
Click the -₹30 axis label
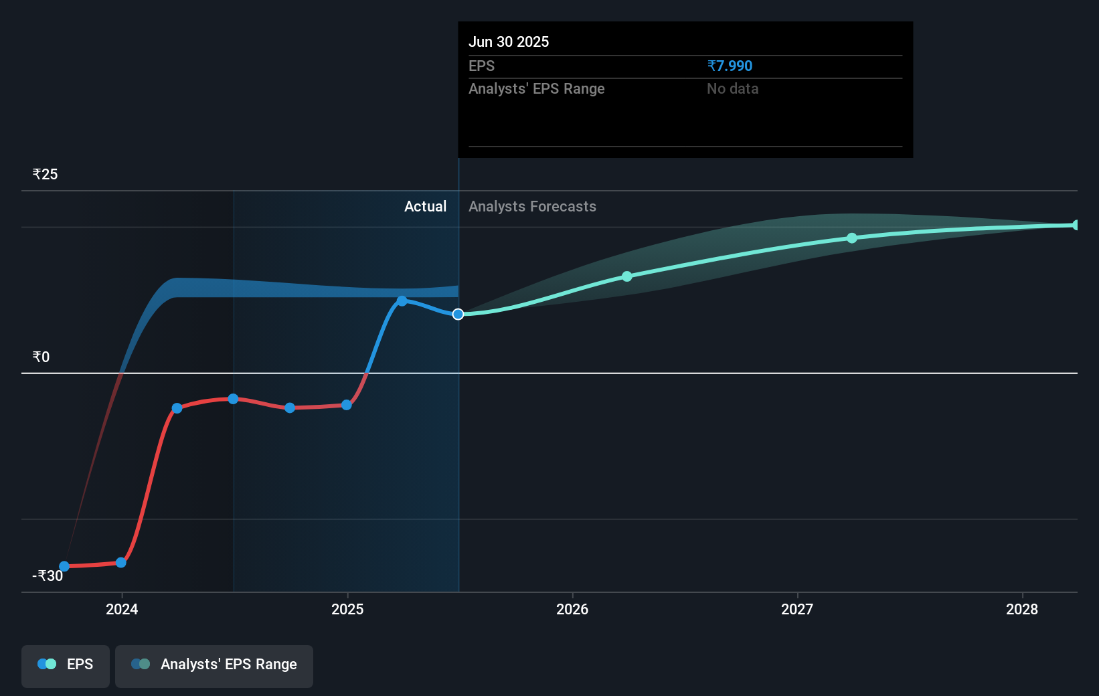[x=47, y=576]
